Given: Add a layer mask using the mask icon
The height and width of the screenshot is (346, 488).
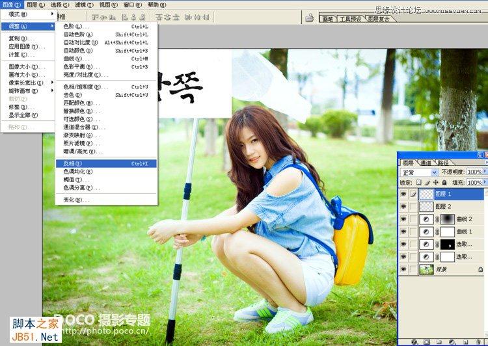Looking at the screenshot, I should tap(427, 342).
